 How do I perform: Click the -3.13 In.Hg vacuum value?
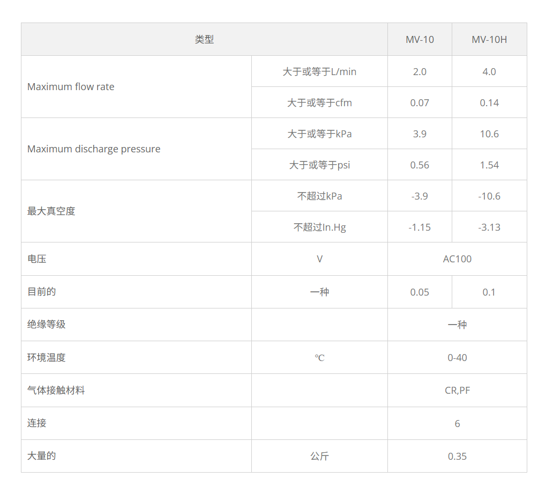click(489, 226)
